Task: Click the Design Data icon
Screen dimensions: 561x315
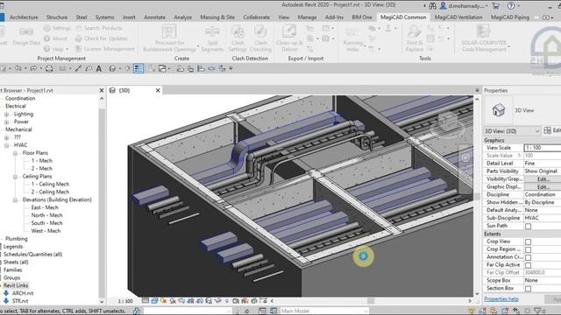Action: tap(26, 32)
